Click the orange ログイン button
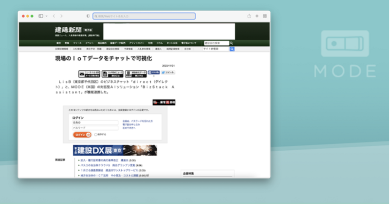 coord(82,135)
